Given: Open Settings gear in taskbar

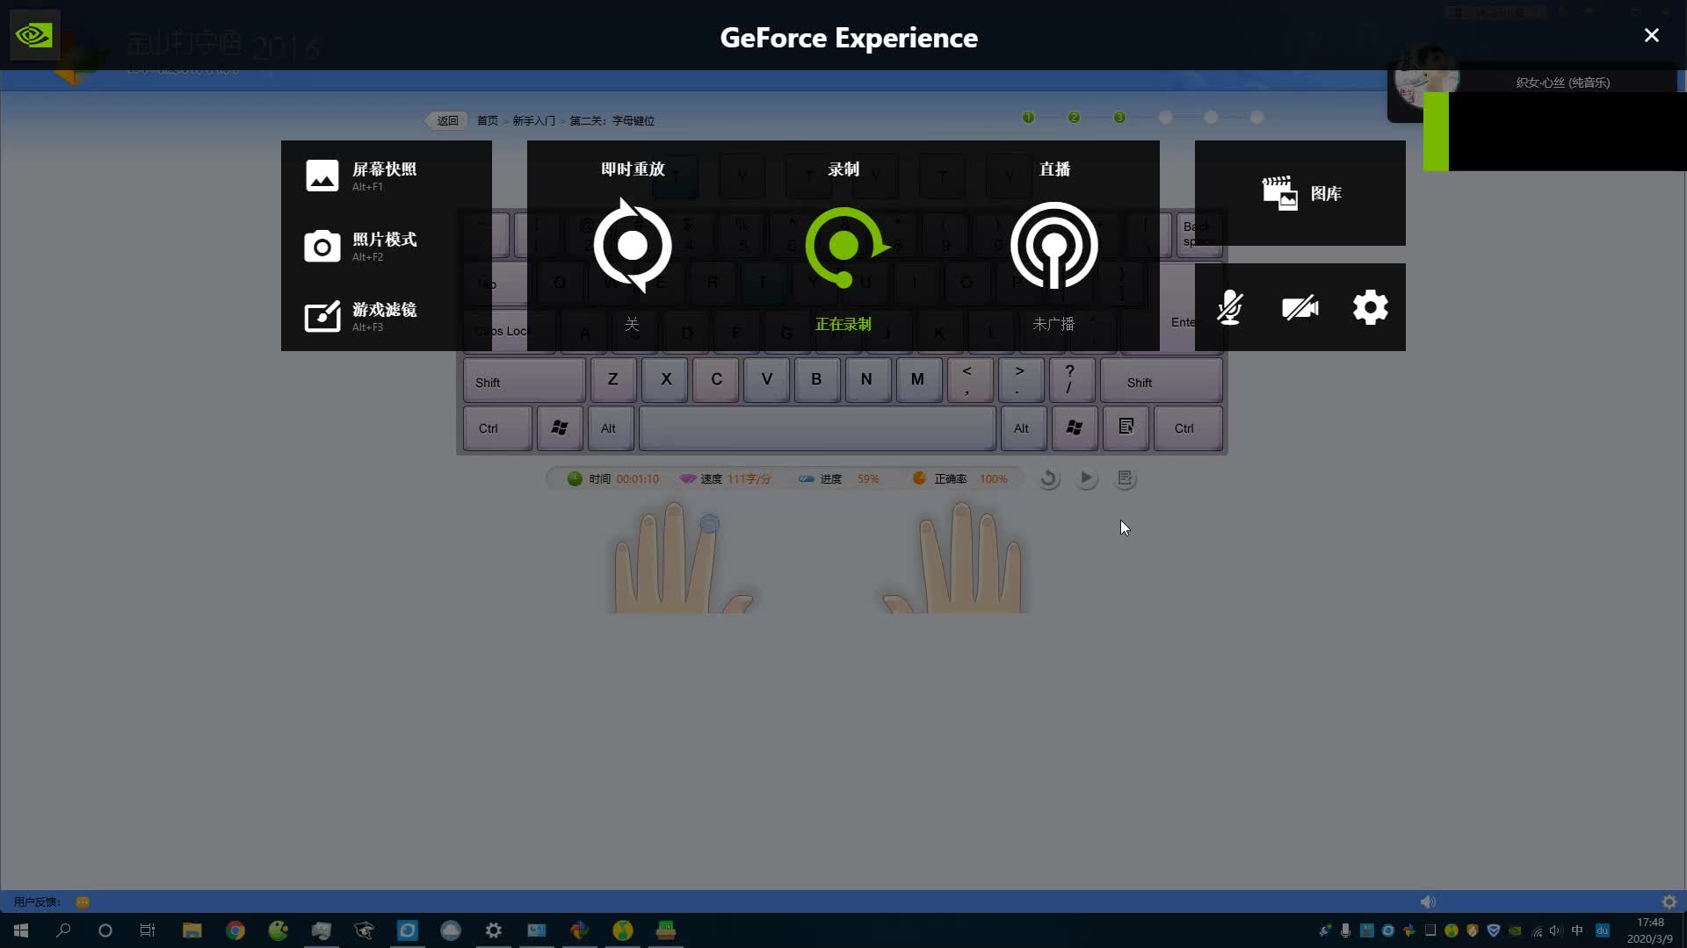Looking at the screenshot, I should [x=494, y=930].
